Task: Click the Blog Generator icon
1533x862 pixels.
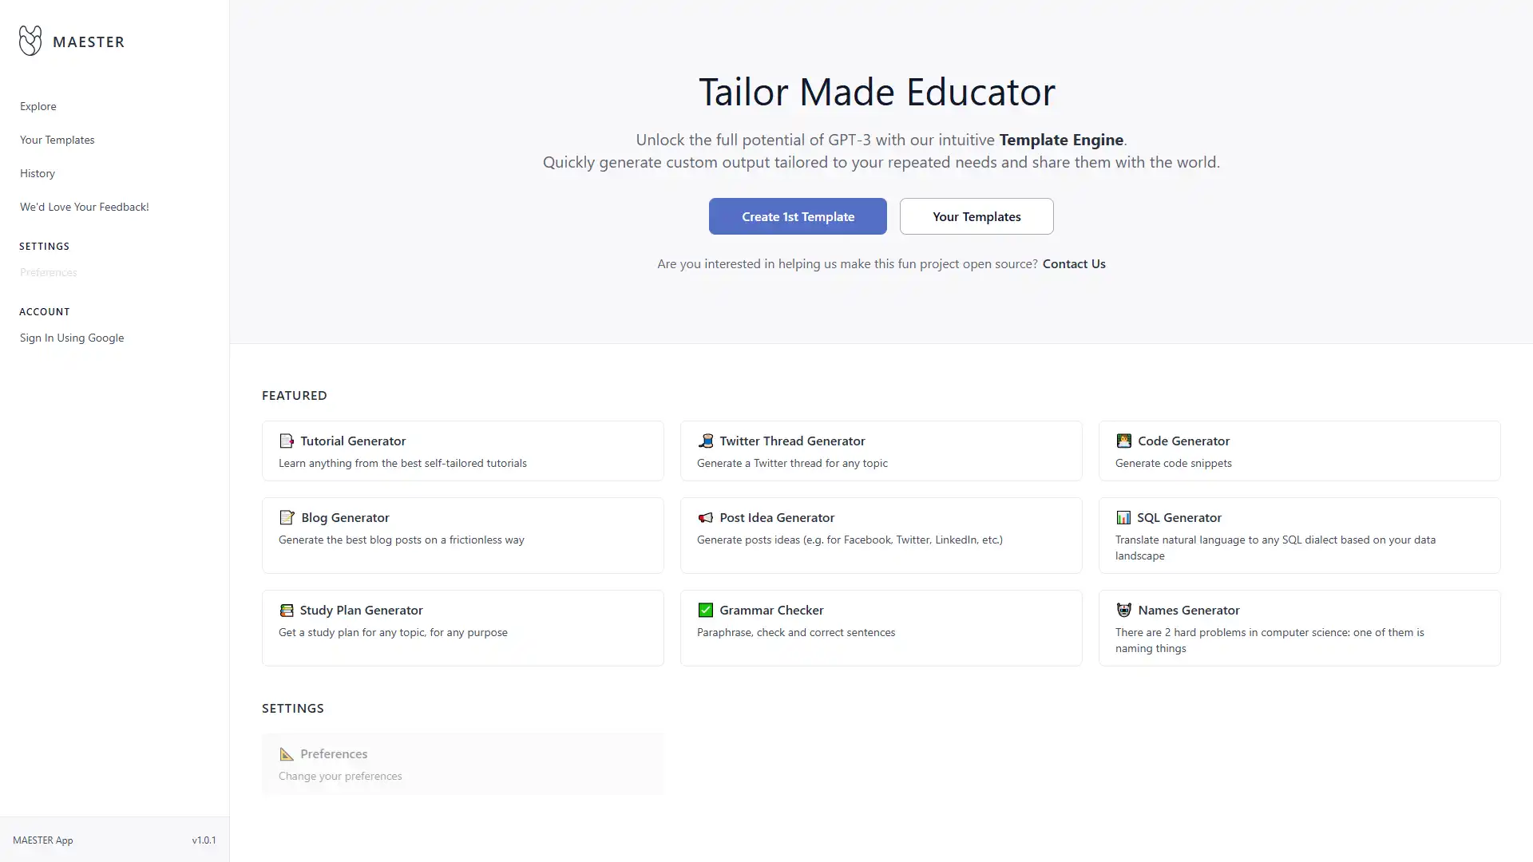Action: pos(287,516)
